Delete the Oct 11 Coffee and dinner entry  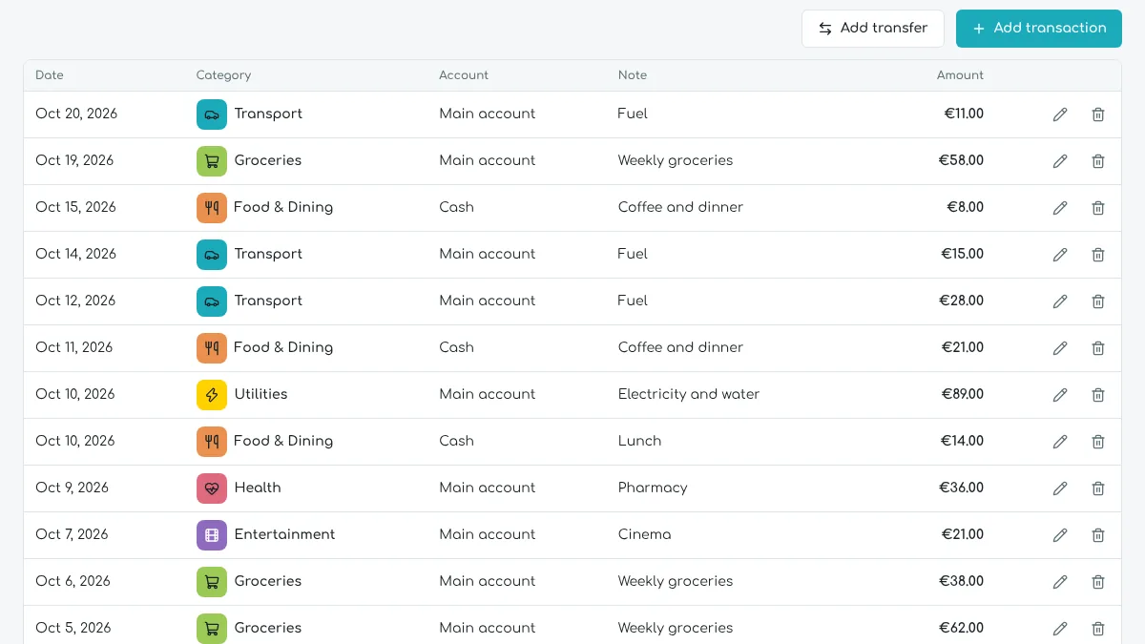tap(1098, 348)
